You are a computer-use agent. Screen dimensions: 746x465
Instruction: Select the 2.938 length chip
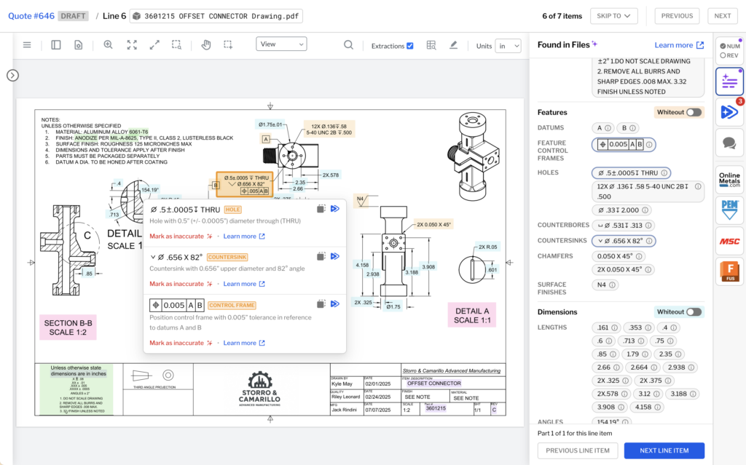[x=680, y=367]
